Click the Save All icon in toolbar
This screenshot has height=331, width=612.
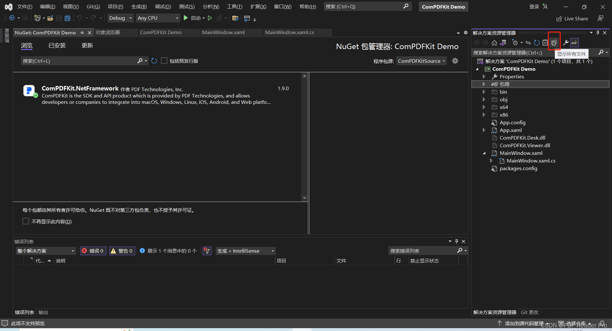click(67, 18)
